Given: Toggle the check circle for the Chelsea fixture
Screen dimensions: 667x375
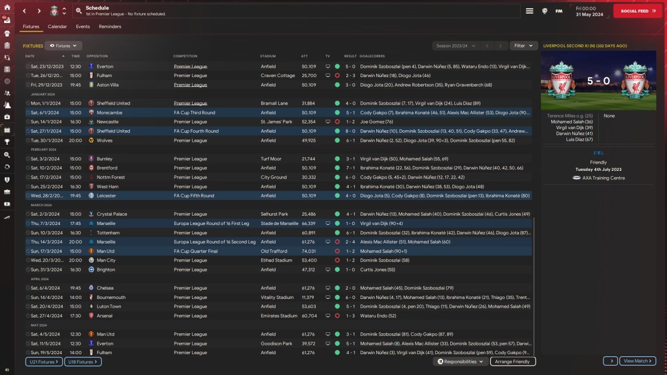Looking at the screenshot, I should [28, 288].
